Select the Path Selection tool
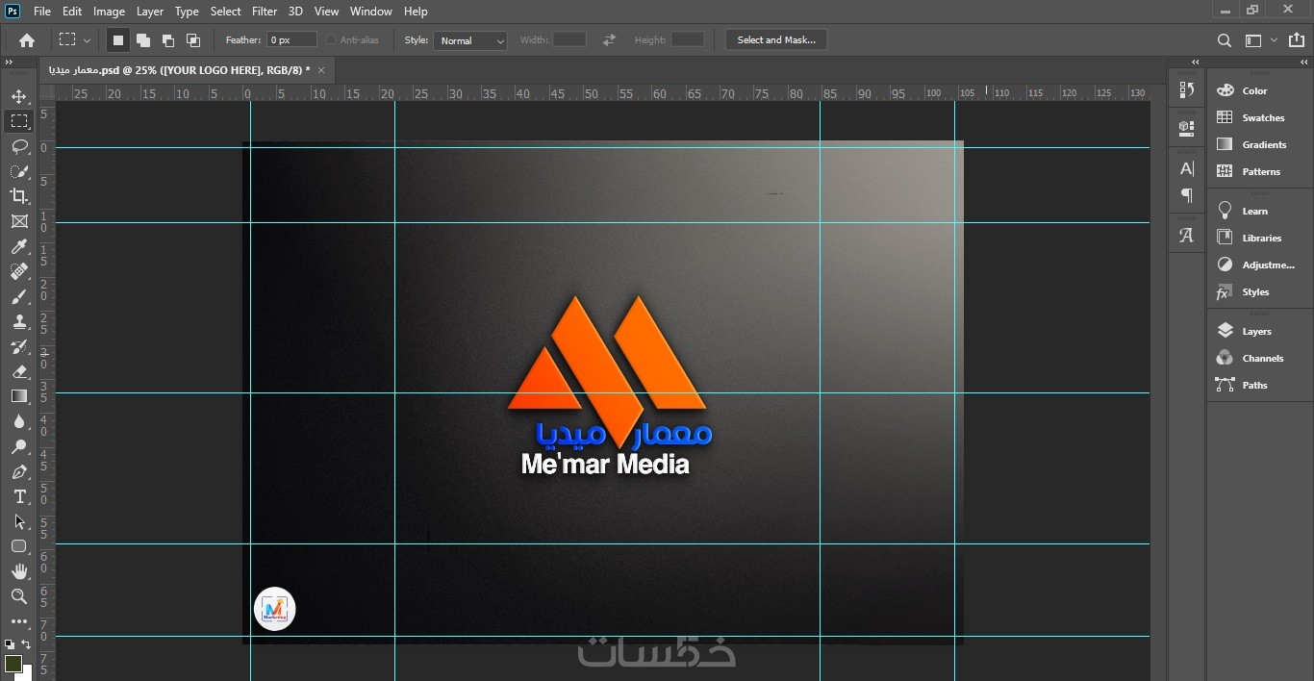This screenshot has height=681, width=1314. pos(19,522)
